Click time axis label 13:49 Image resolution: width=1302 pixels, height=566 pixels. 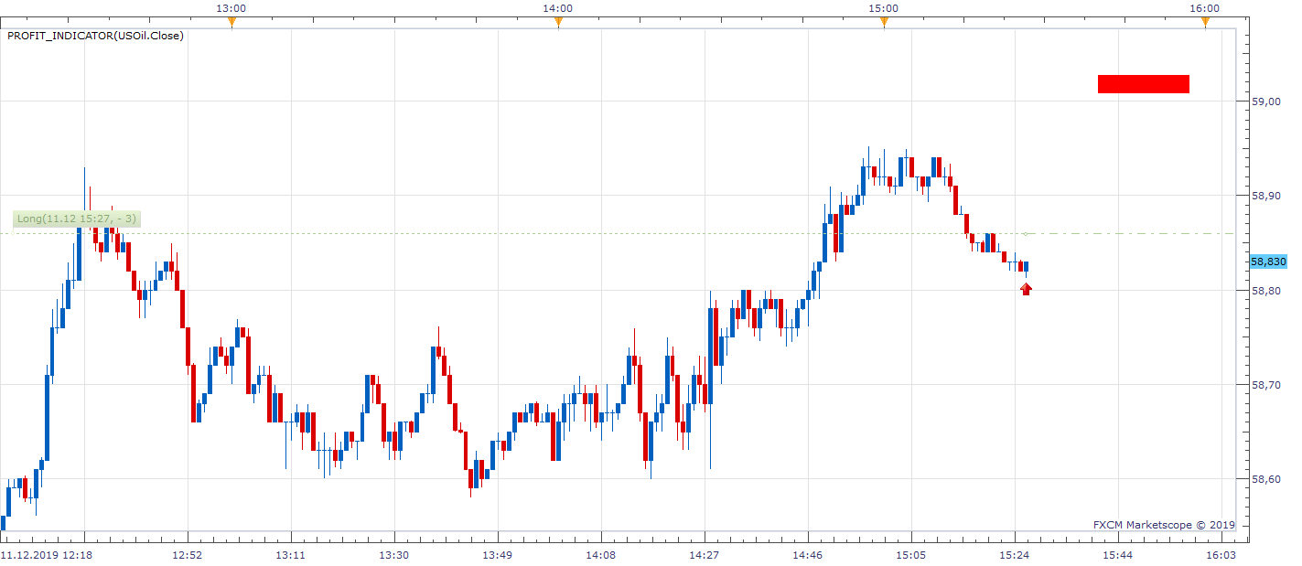(x=497, y=555)
